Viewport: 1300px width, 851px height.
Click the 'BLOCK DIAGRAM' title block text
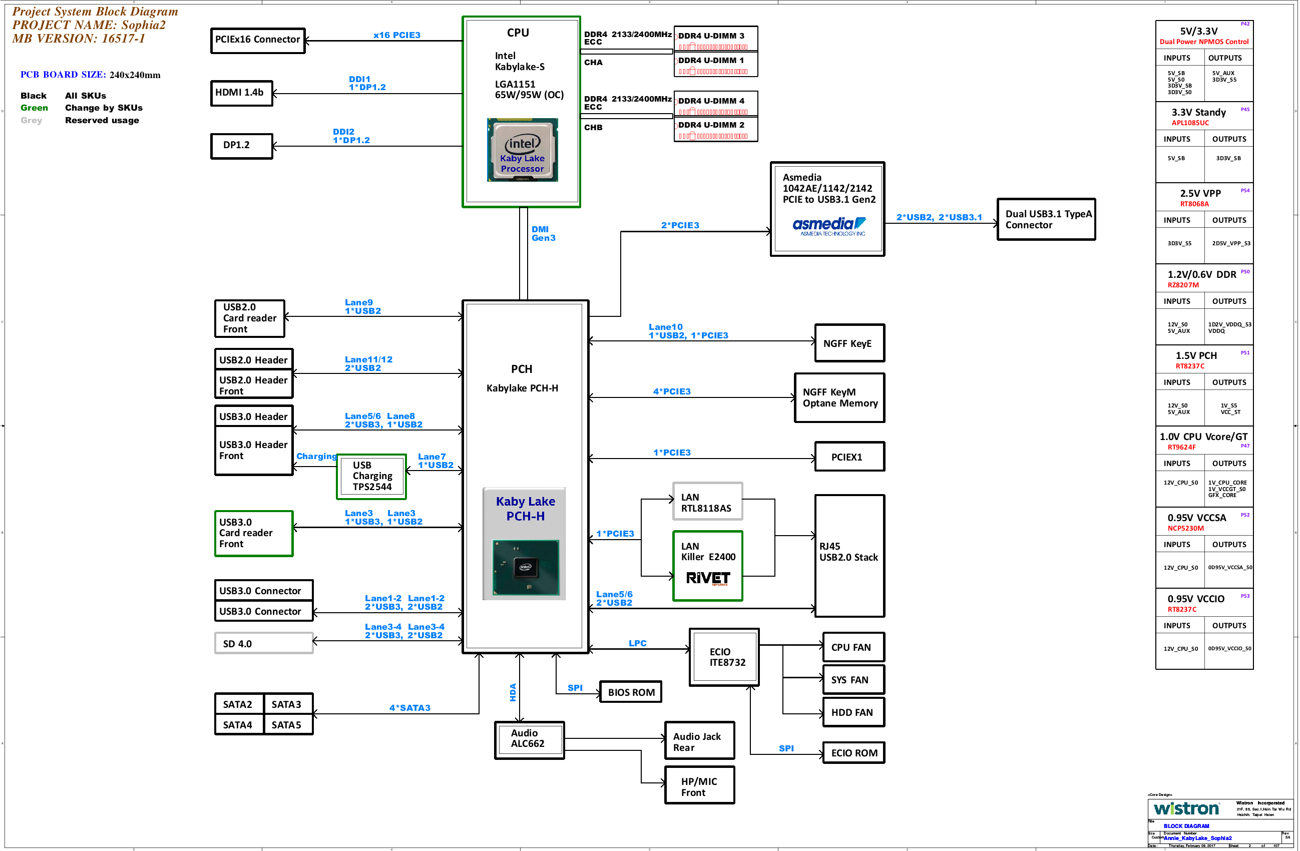[x=1186, y=826]
